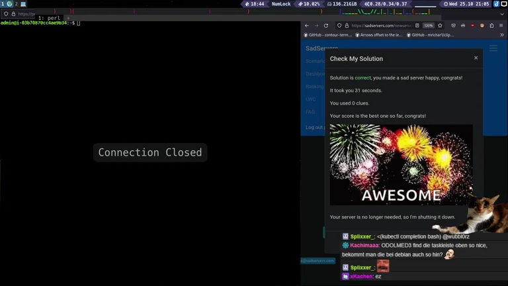The height and width of the screenshot is (286, 508).
Task: Switch to workspace 1 with globe icon
Action: (x=7, y=4)
